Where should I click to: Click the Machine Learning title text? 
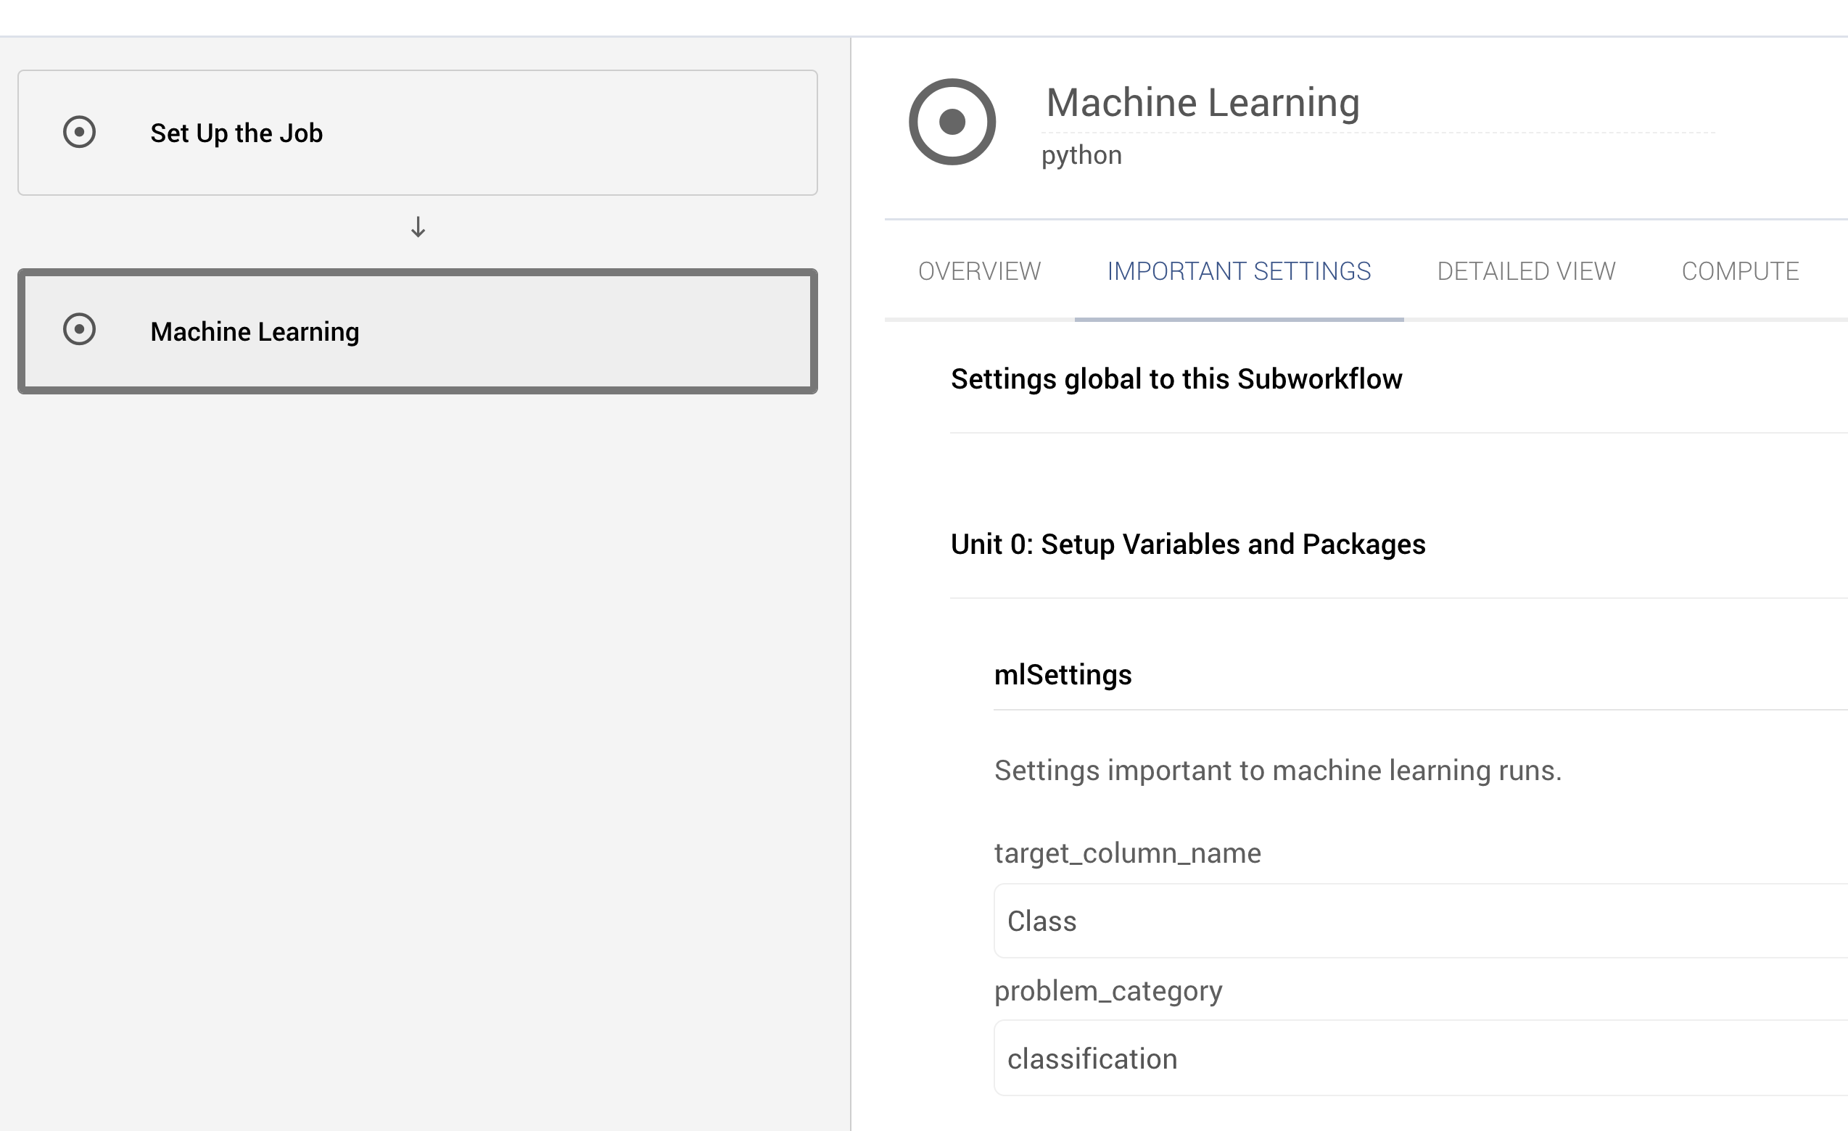point(1203,102)
